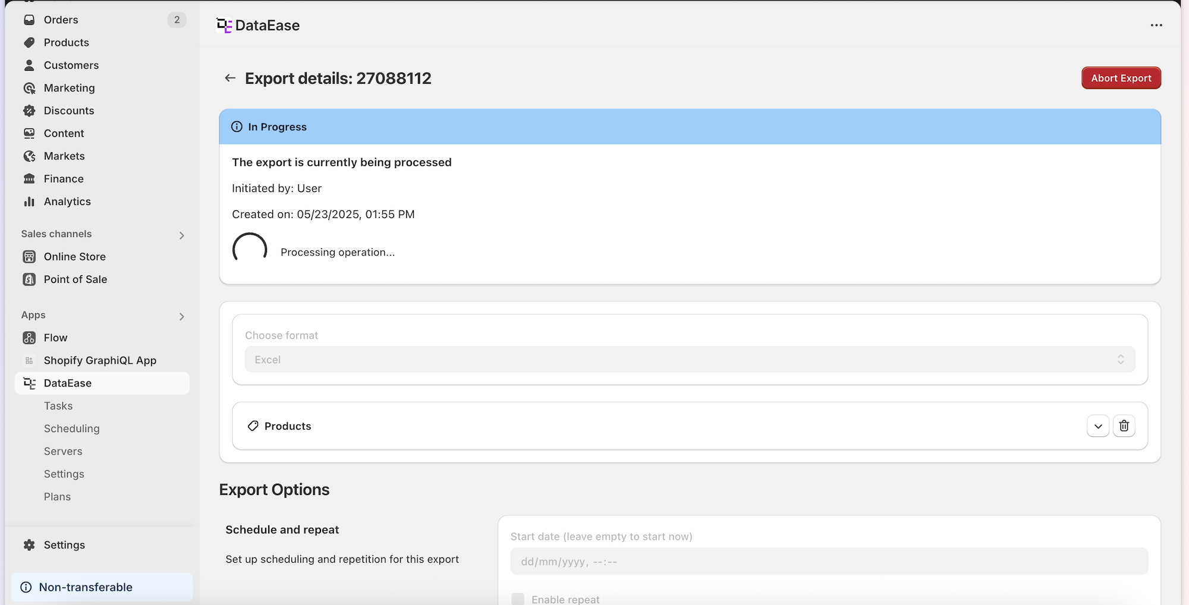Click the 'Created on: 05/23/2025, 01:55 PM' text
Screen dimensions: 1189x605
coord(323,214)
